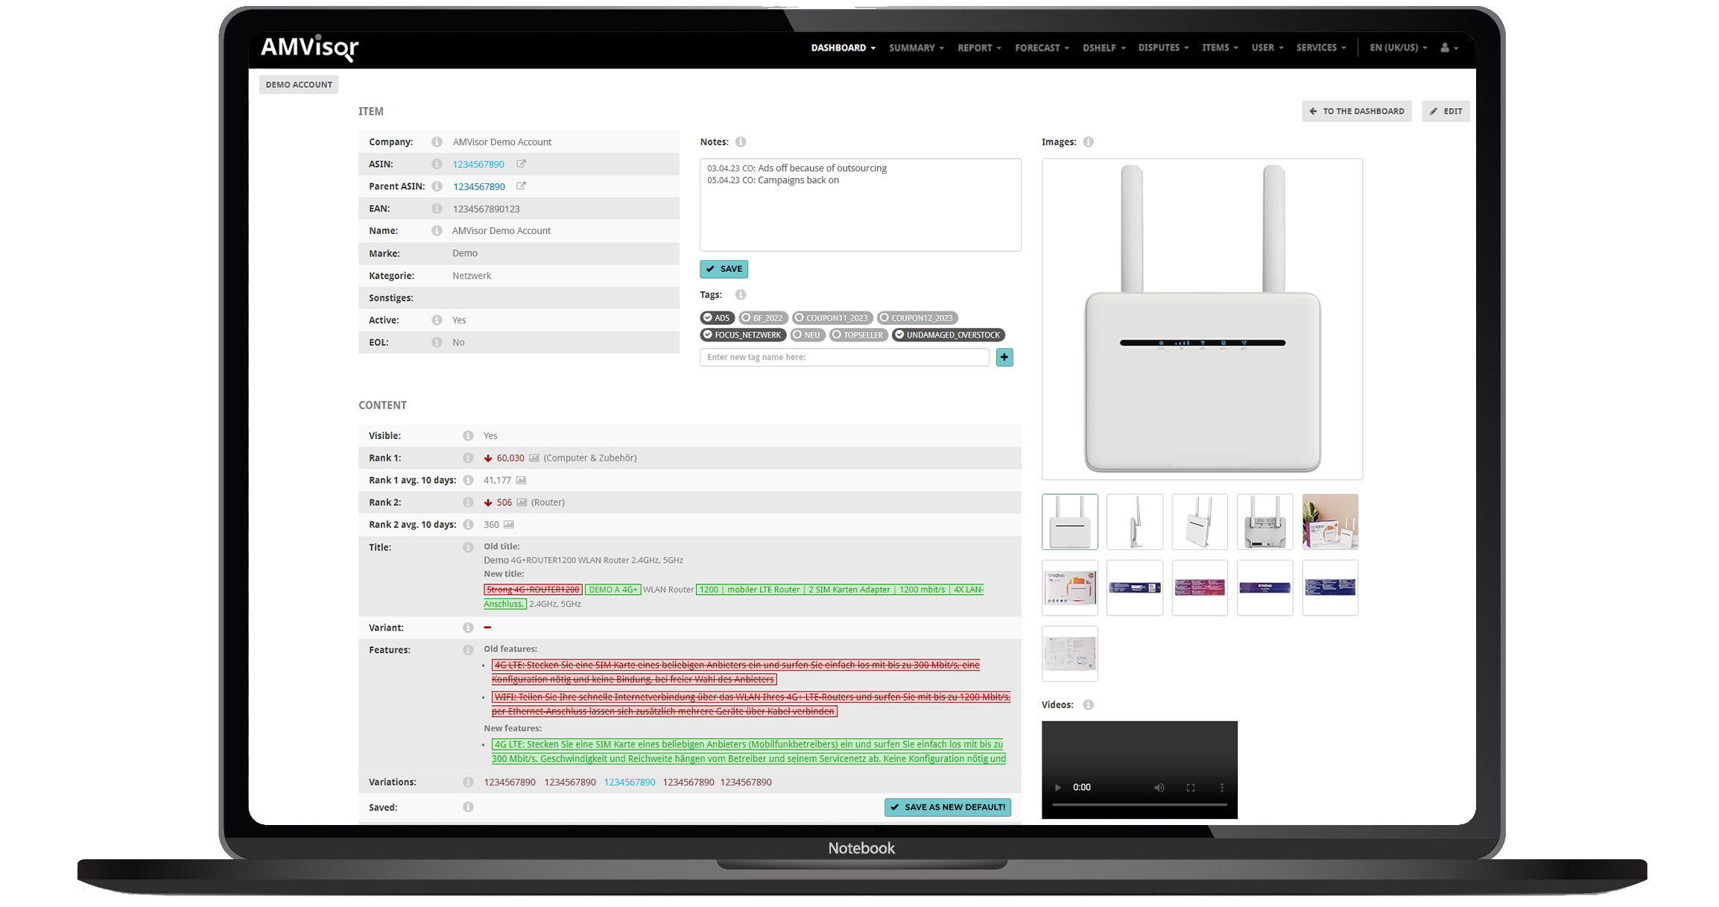Image resolution: width=1719 pixels, height=907 pixels.
Task: Click the plus icon to add tag
Action: [1004, 357]
